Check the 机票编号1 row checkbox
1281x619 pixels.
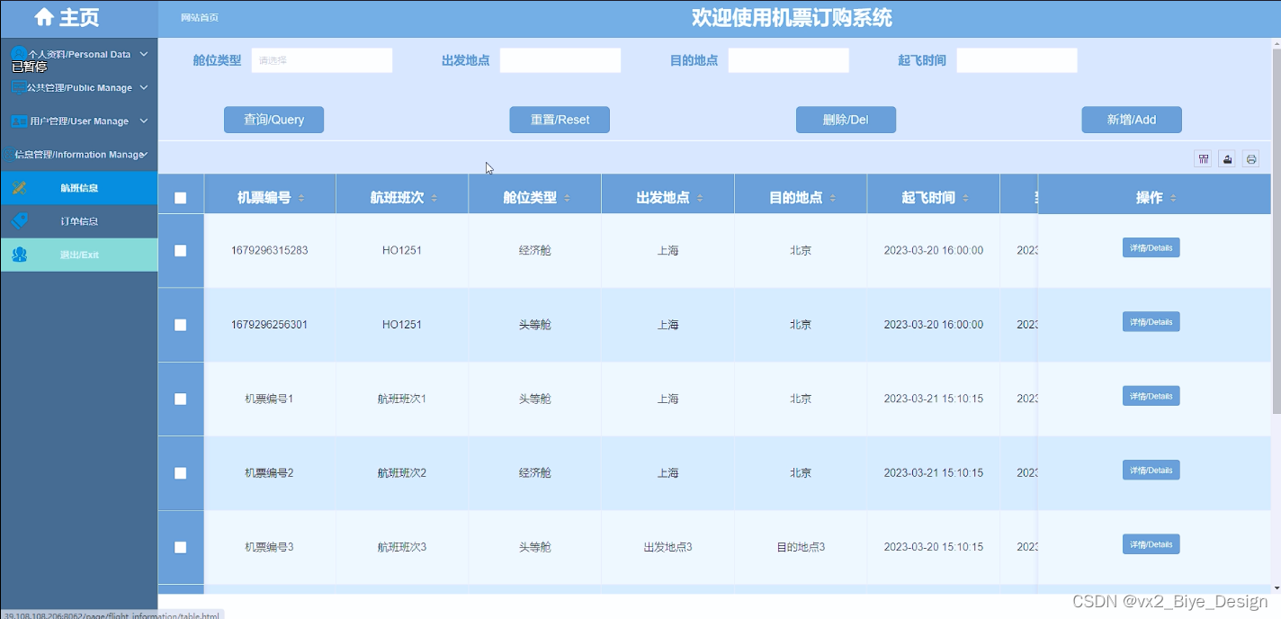click(181, 399)
